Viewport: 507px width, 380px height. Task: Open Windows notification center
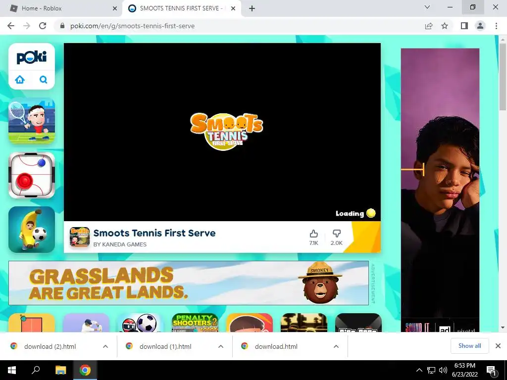pyautogui.click(x=492, y=370)
